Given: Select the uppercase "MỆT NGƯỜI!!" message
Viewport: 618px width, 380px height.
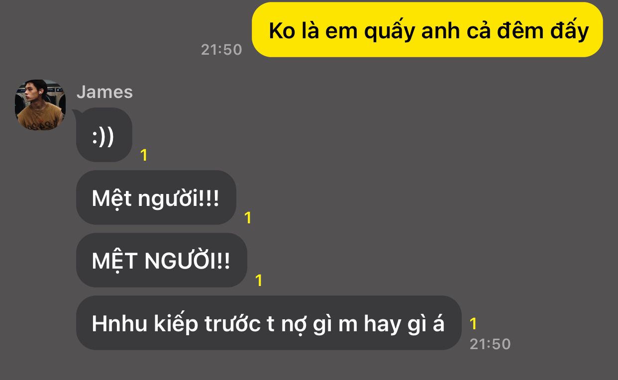Looking at the screenshot, I should click(161, 260).
